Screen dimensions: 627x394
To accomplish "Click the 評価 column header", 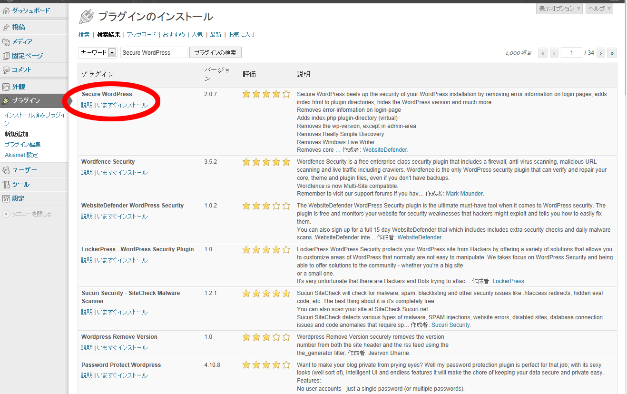I will (x=249, y=74).
